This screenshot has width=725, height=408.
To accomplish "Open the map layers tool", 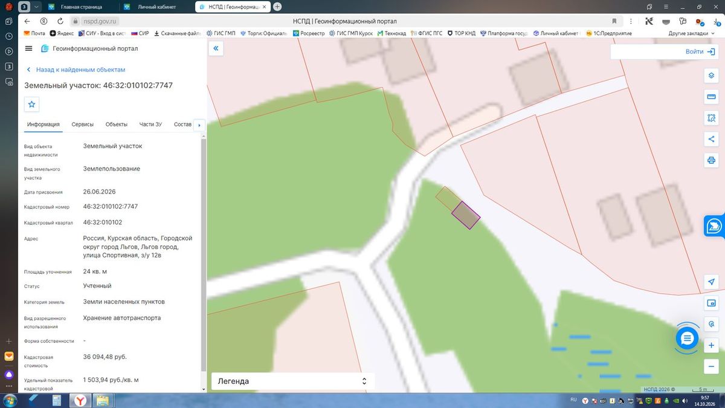I will (711, 76).
